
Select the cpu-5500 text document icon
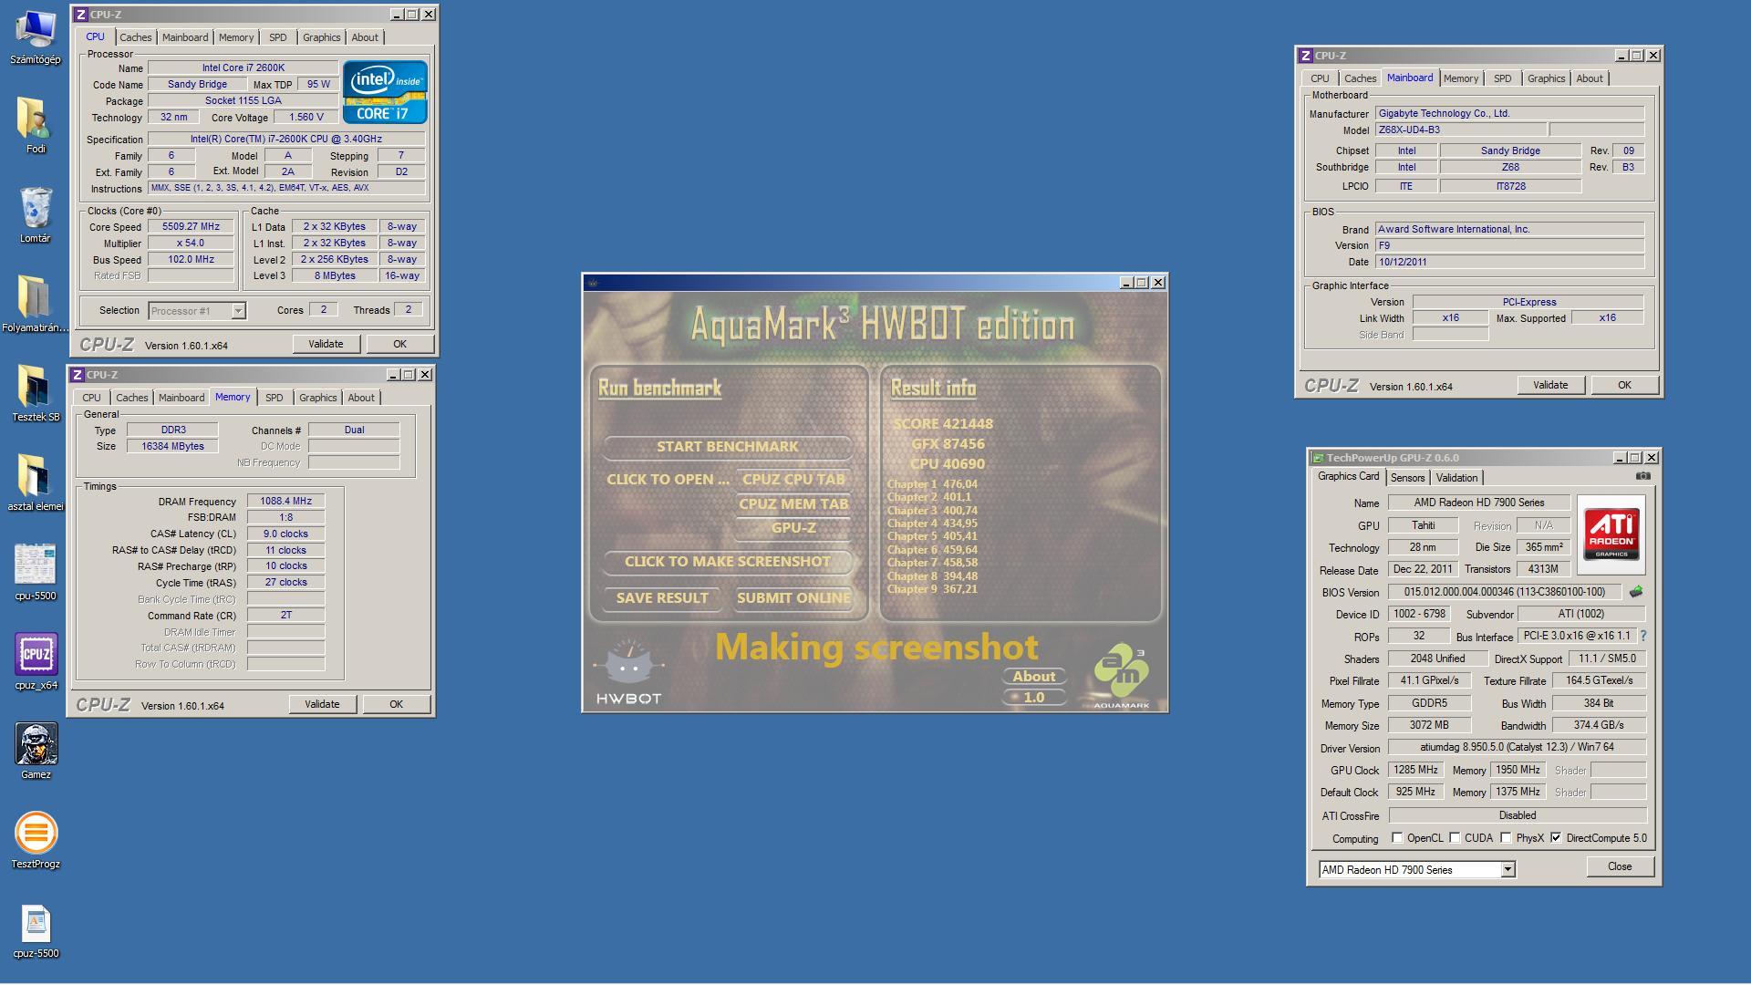[36, 930]
